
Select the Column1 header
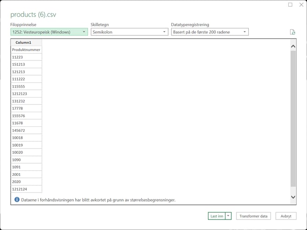pyautogui.click(x=26, y=43)
